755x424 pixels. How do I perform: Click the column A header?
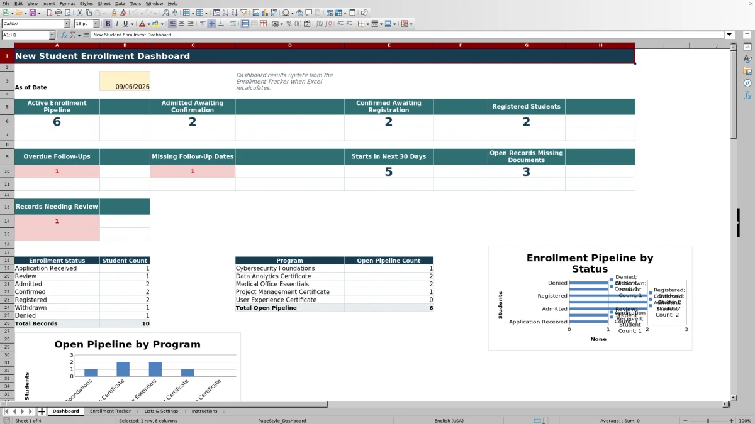tap(57, 45)
